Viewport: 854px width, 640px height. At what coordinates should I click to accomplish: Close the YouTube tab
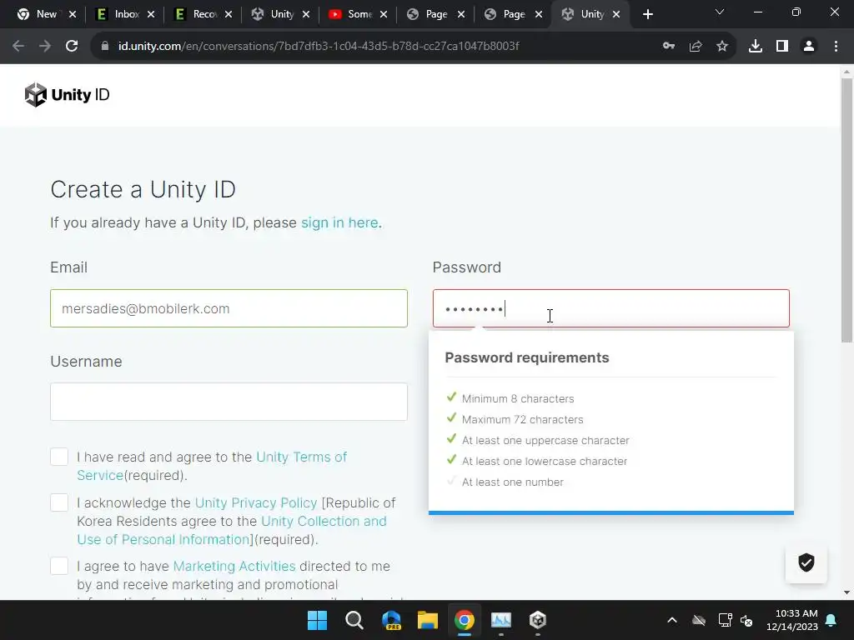[x=384, y=14]
